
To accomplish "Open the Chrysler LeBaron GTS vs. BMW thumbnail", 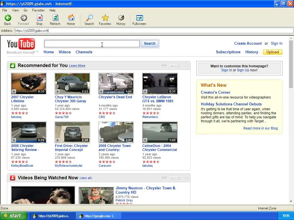I will (160, 83).
